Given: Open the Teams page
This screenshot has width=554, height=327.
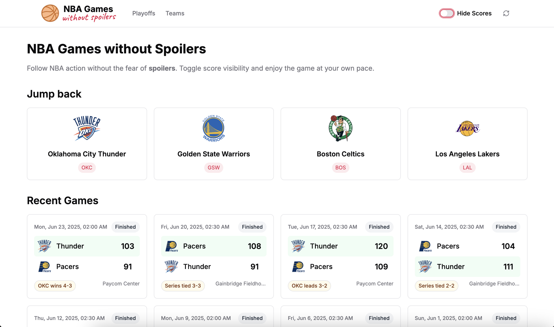Looking at the screenshot, I should click(175, 13).
